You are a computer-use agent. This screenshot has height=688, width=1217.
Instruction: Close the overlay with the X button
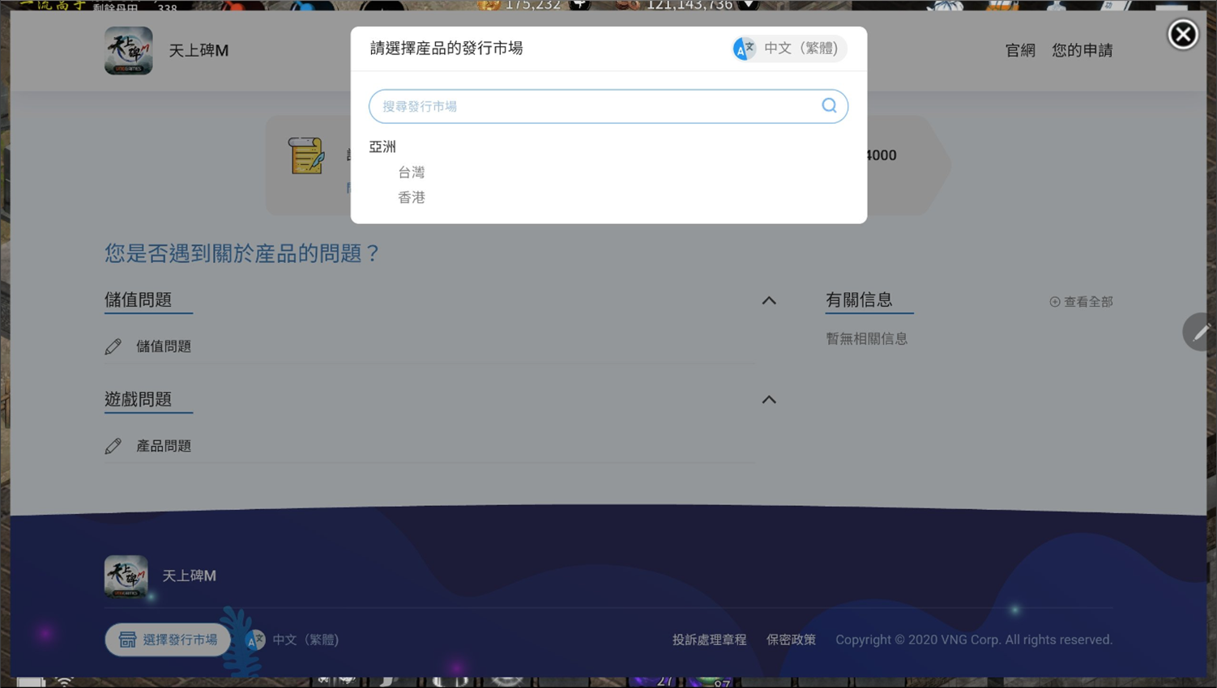coord(1182,35)
